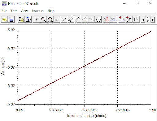157x121 pixels.
Task: Open the View menu
Action: coord(24,11)
